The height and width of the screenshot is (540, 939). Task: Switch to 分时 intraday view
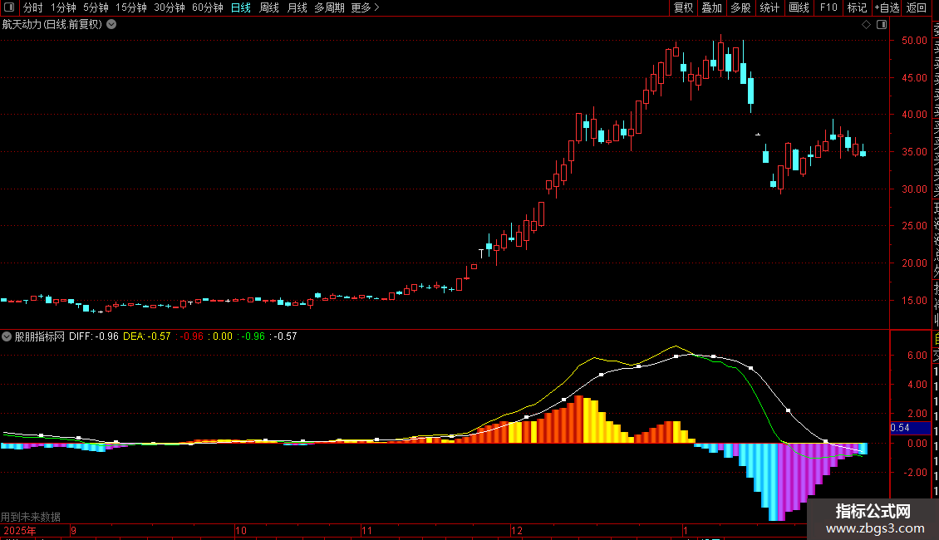pos(33,7)
